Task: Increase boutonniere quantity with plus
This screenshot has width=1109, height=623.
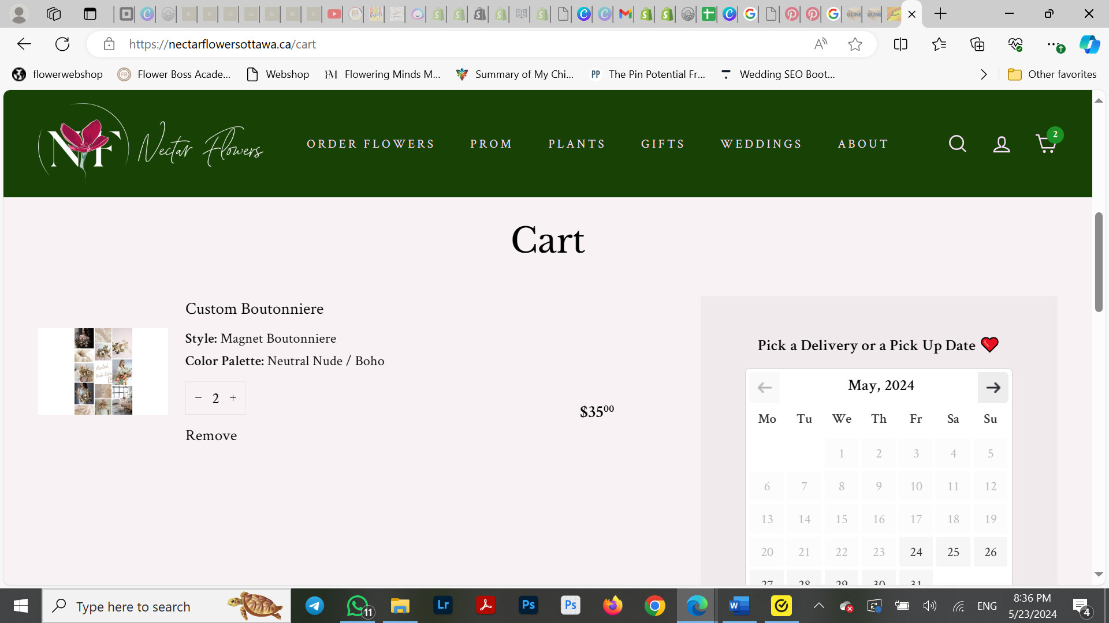Action: [233, 398]
